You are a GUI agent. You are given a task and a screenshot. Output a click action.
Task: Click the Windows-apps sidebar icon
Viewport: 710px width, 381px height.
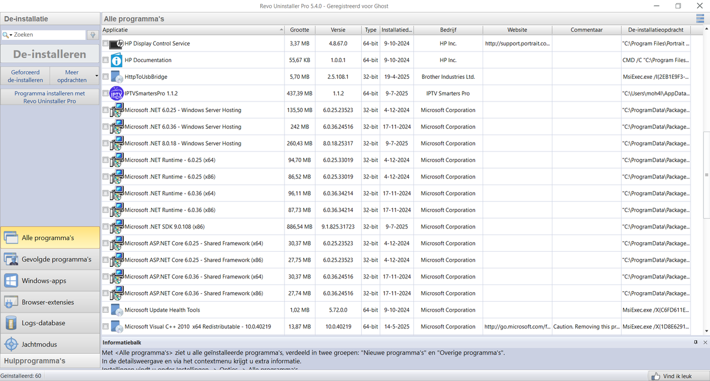click(11, 281)
